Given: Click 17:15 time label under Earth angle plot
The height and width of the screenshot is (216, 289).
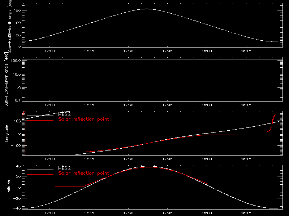Looking at the screenshot, I should (x=89, y=51).
